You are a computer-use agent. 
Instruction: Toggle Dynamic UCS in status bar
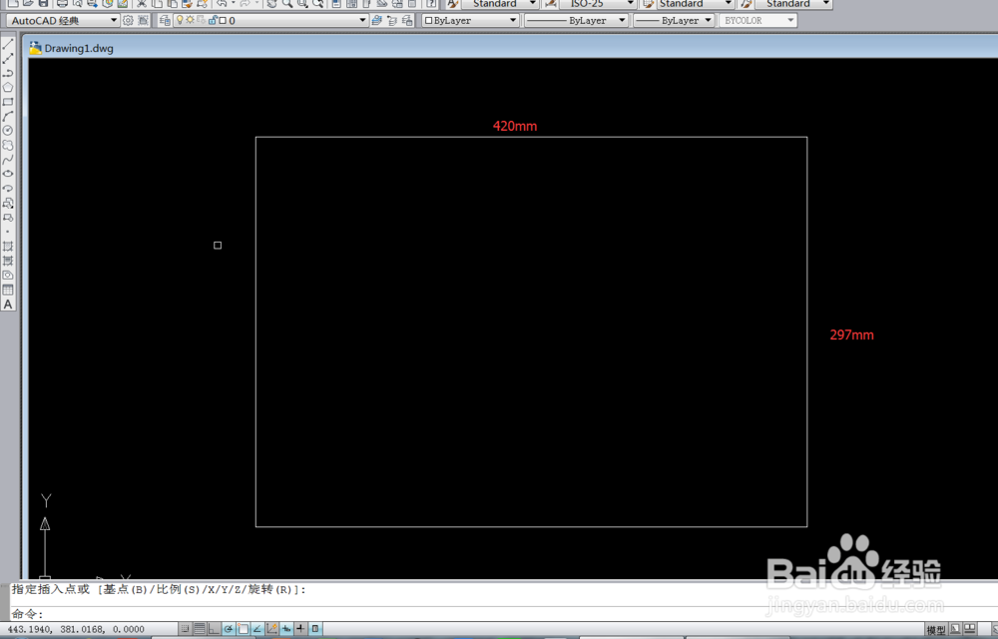pos(271,629)
